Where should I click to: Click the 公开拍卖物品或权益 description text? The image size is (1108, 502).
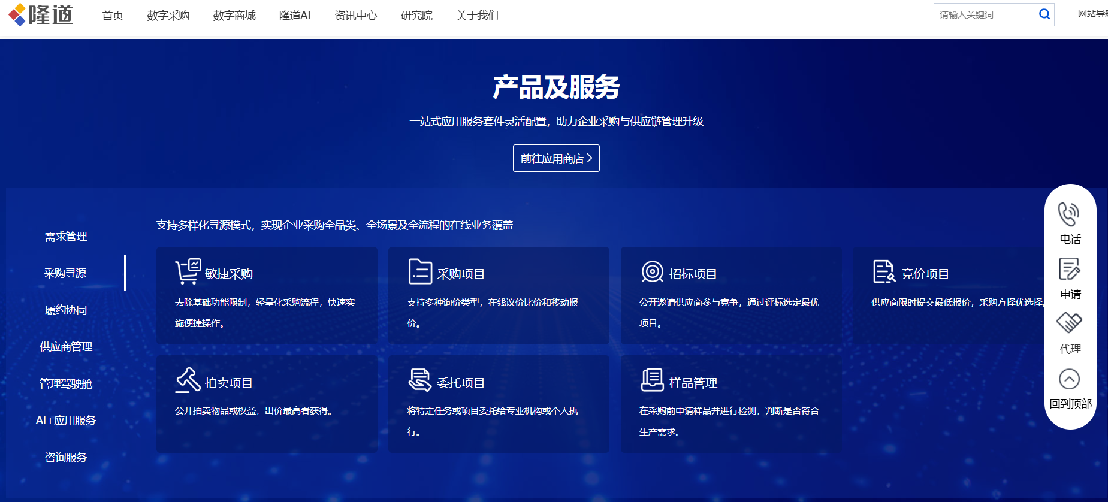click(x=253, y=411)
